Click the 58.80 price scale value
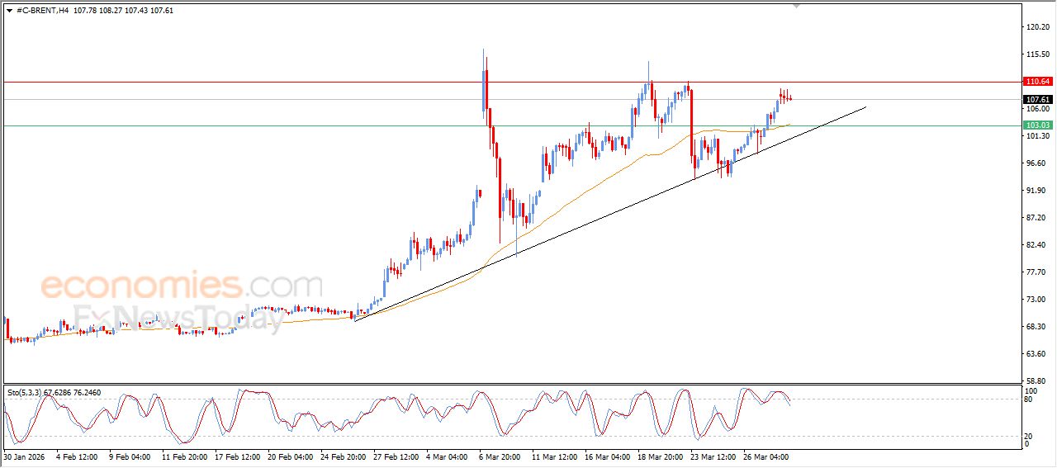 coord(1036,381)
